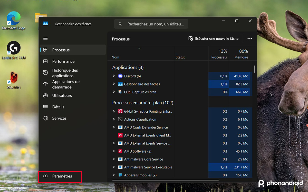Select Antimalware Service Executable 231,7 Mo cell
Image resolution: width=308 pixels, height=192 pixels.
click(239, 167)
